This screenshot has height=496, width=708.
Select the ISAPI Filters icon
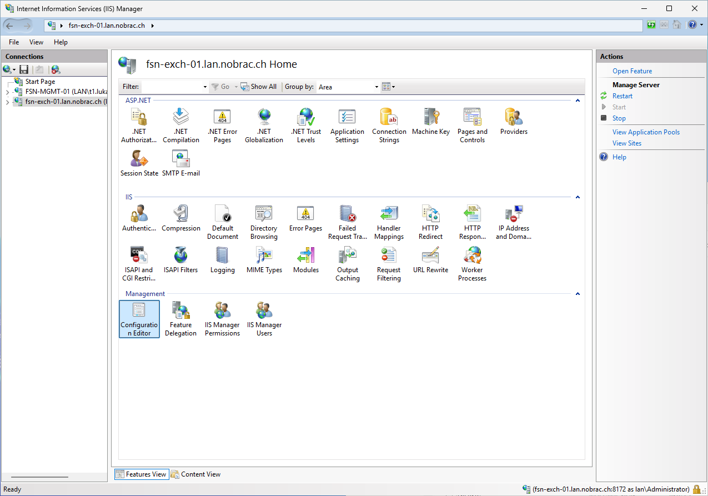(x=180, y=260)
